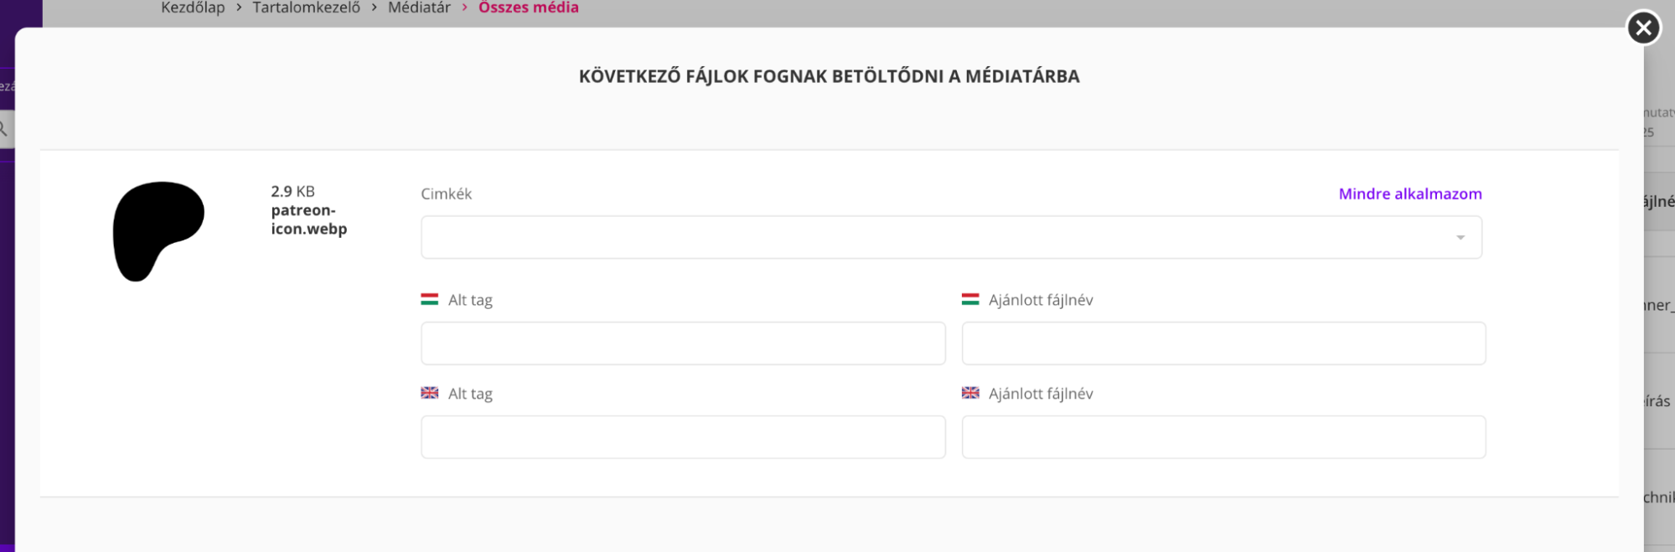Click into the English Alt tag field
The width and height of the screenshot is (1675, 552).
(x=683, y=437)
